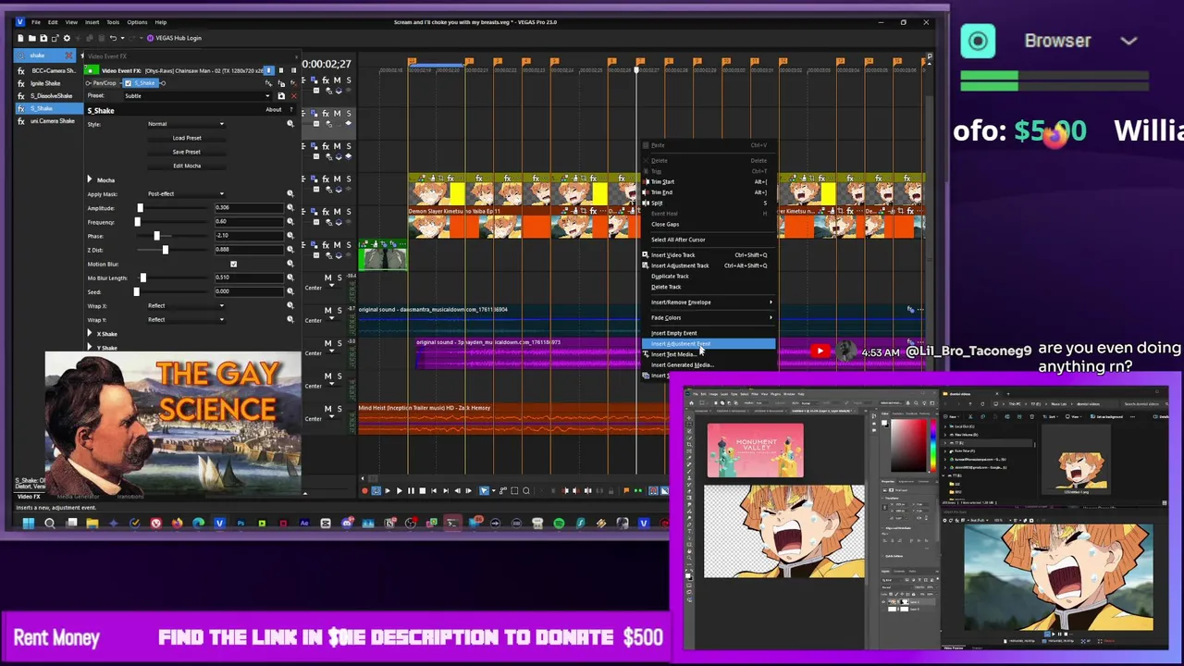Expand the Mocha section triangle
The width and height of the screenshot is (1184, 666).
point(90,180)
